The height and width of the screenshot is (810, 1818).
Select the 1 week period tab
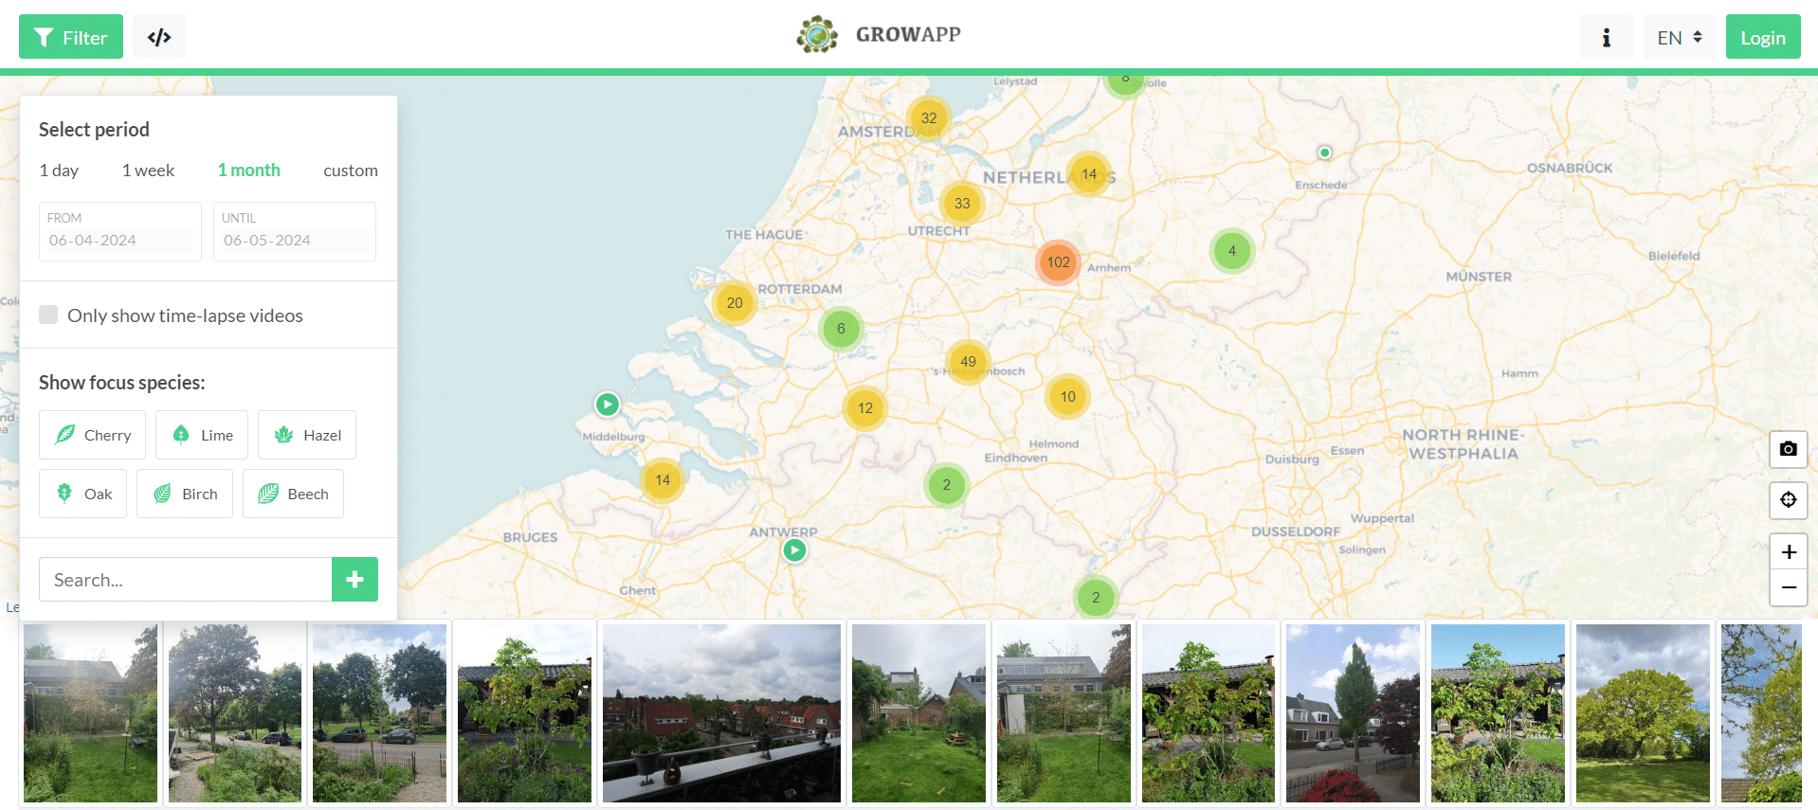click(148, 171)
